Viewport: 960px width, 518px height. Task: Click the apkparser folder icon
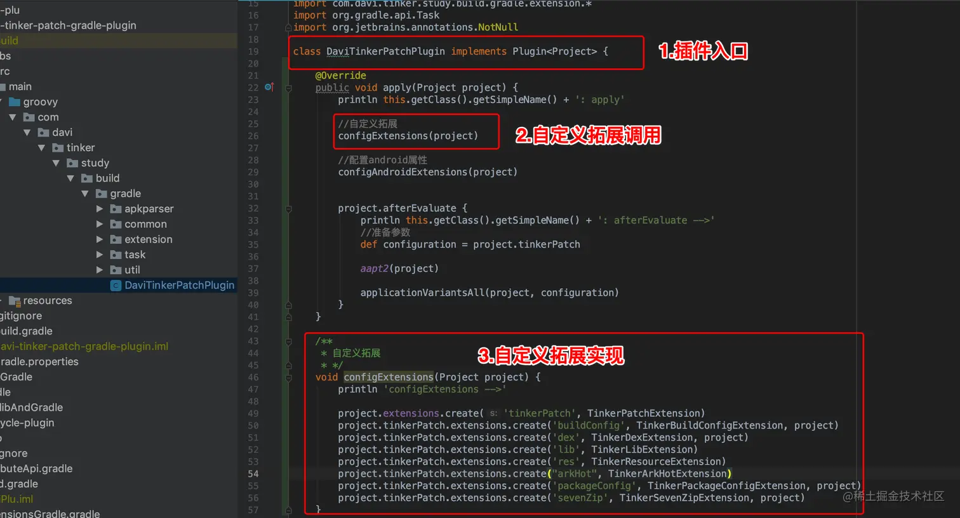pos(116,209)
